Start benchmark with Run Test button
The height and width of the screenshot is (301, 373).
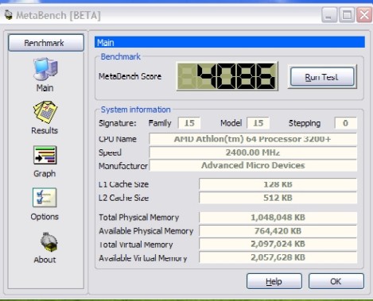pyautogui.click(x=322, y=77)
